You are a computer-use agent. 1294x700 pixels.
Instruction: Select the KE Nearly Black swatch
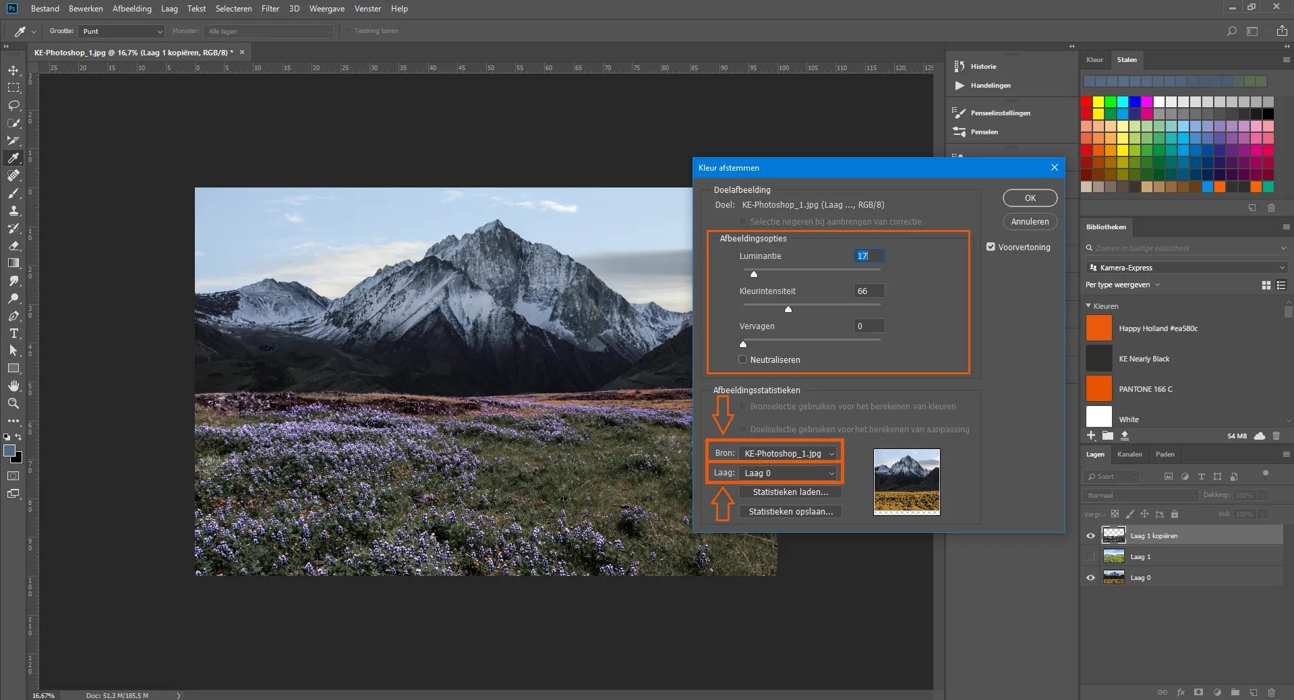[1098, 359]
